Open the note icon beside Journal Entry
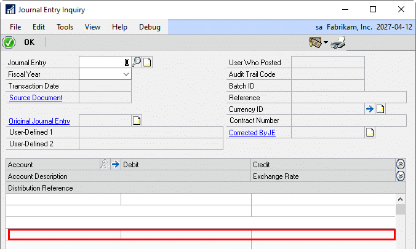This screenshot has width=416, height=249. pyautogui.click(x=147, y=62)
